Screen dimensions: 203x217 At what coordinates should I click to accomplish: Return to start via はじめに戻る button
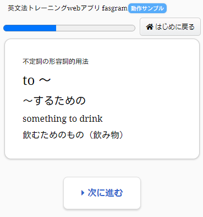pyautogui.click(x=170, y=27)
